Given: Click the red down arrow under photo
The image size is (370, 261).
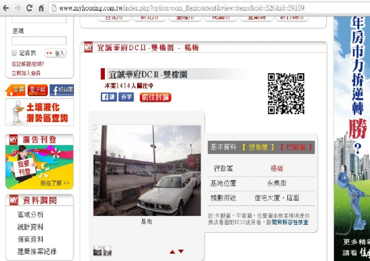Looking at the screenshot, I should click(x=181, y=252).
